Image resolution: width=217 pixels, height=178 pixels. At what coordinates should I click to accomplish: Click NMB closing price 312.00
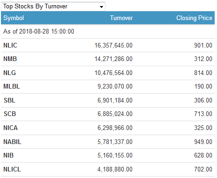[203, 59]
